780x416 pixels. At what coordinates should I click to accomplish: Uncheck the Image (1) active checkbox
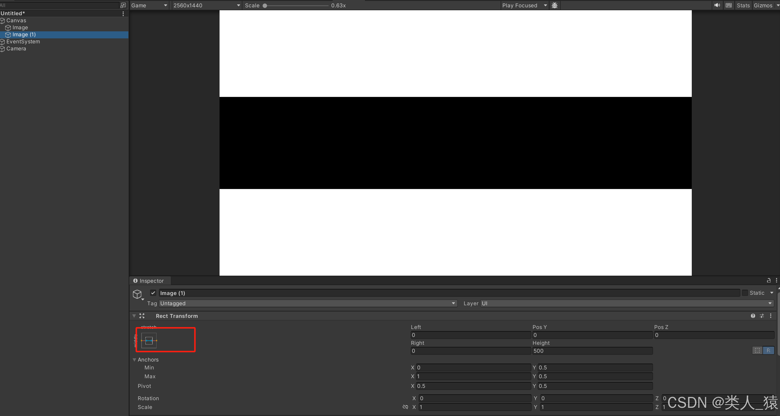[153, 293]
